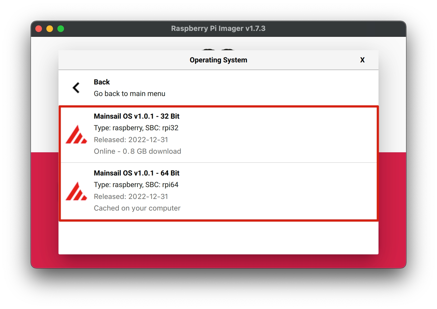Viewport: 437px width, 309px height.
Task: Click 32 Bit 'Released: 2022-12-31' line
Action: point(131,140)
